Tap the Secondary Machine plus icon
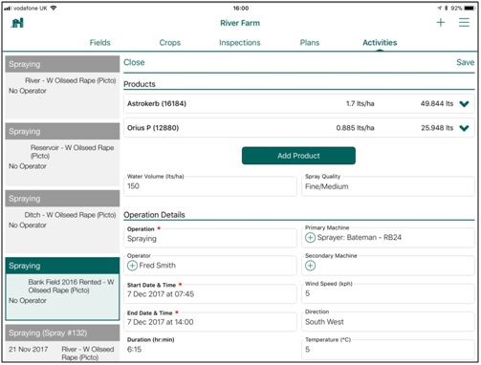Screen dimensions: 481x365 click(x=310, y=266)
